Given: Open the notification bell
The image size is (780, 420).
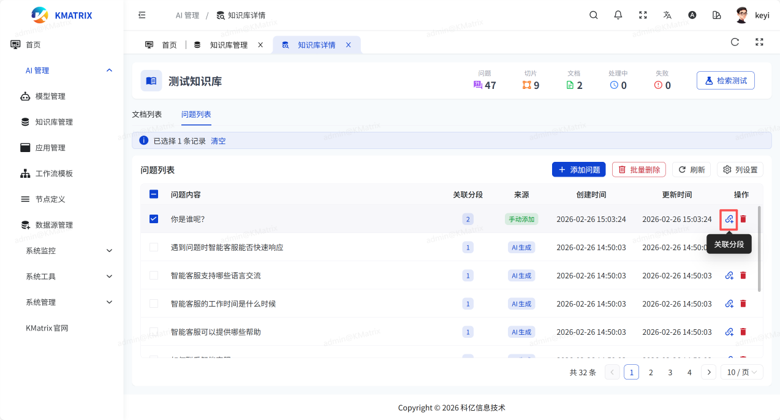Looking at the screenshot, I should click(618, 15).
